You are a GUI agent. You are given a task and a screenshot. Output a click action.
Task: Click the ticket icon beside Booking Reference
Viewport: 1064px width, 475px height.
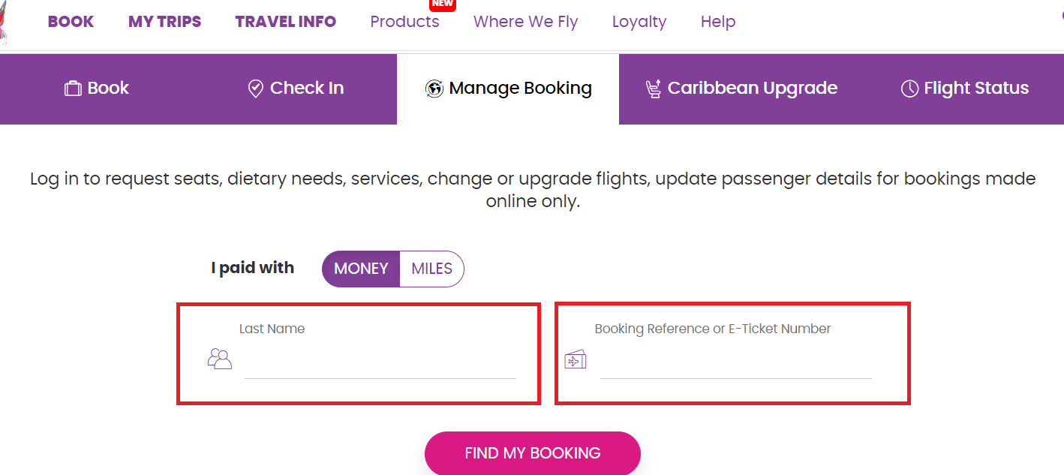(x=575, y=360)
